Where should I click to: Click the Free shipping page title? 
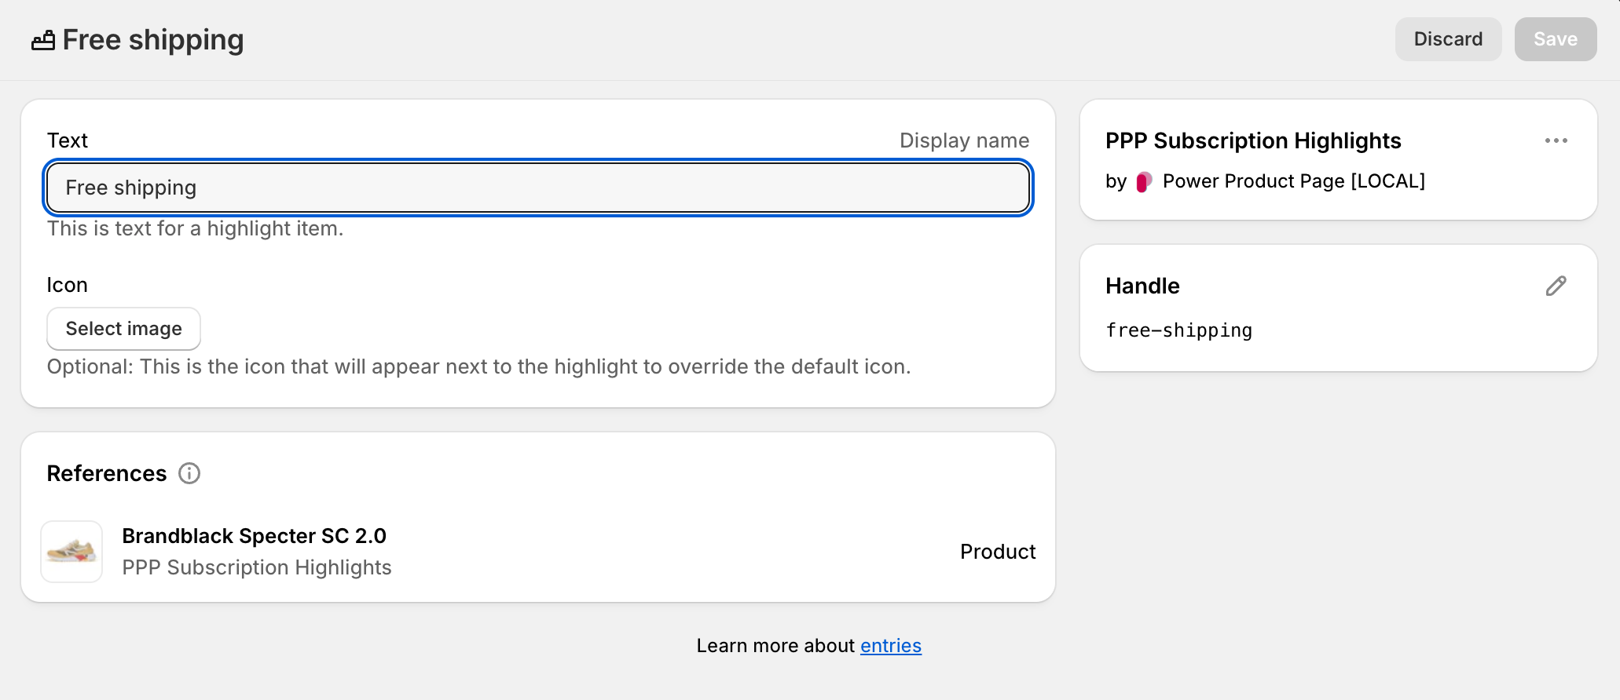point(153,40)
